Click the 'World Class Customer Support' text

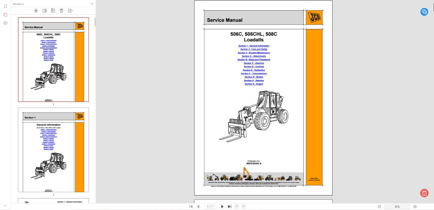coord(314,179)
